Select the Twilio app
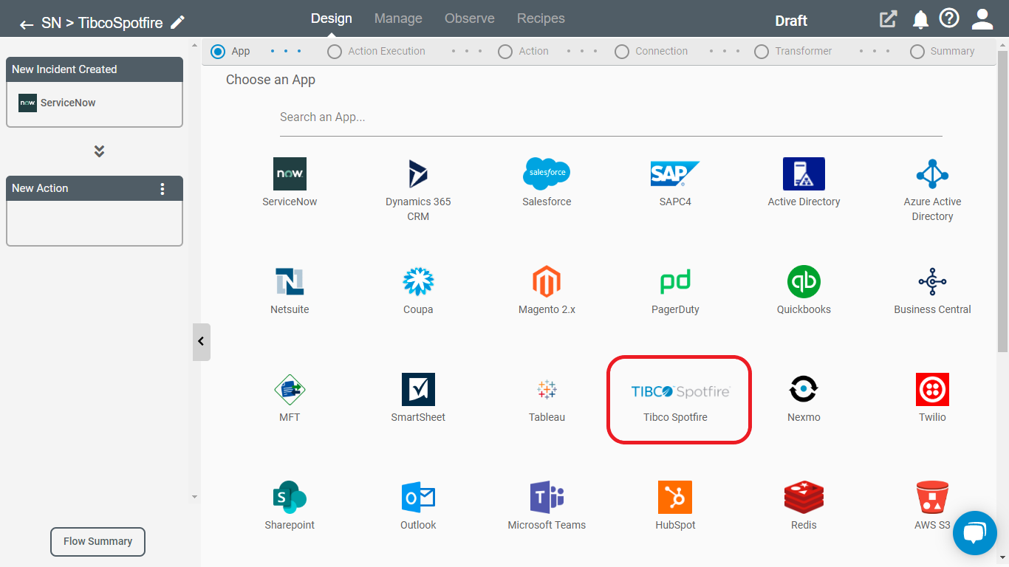Viewport: 1009px width, 567px height. click(x=932, y=389)
